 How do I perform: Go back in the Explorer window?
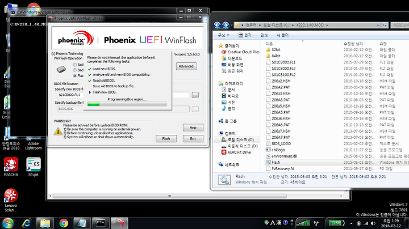coord(217,25)
